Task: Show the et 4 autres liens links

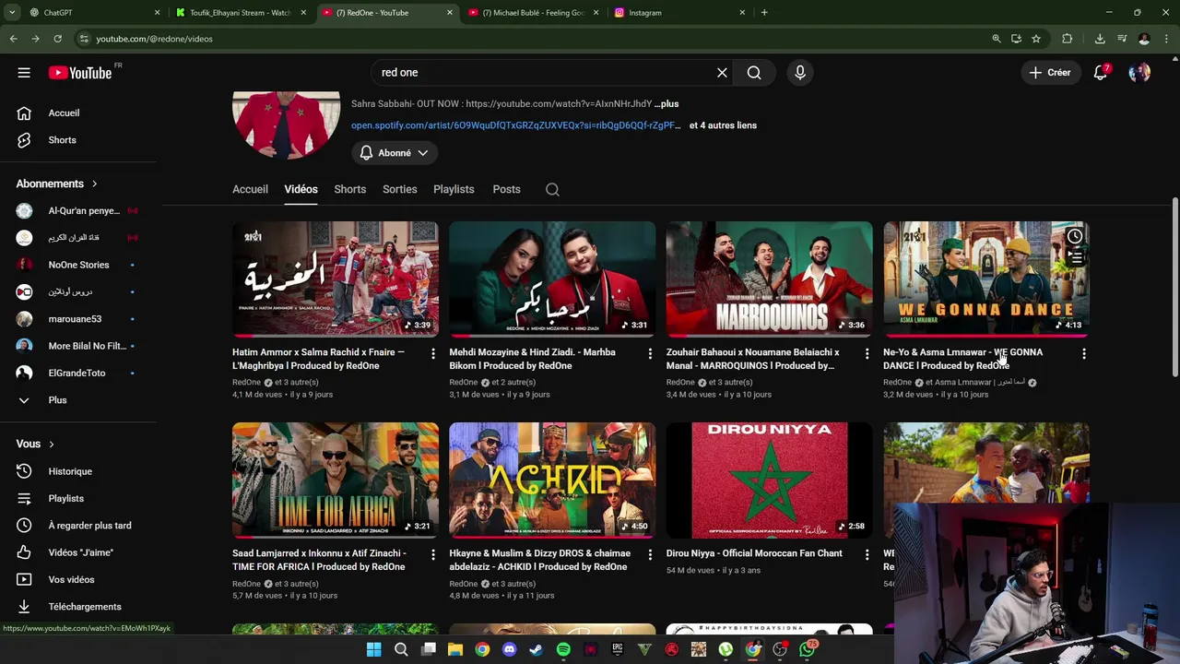Action: pyautogui.click(x=723, y=125)
